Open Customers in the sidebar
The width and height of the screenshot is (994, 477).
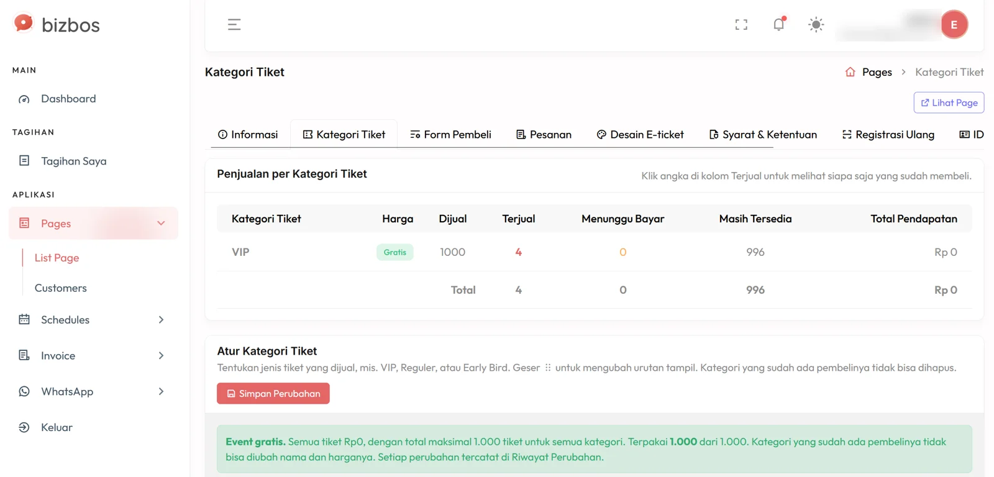tap(61, 288)
